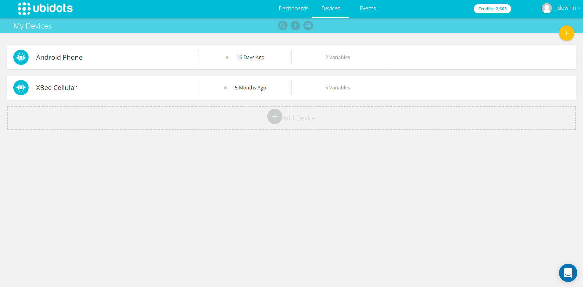This screenshot has width=583, height=288.
Task: Select the Devices tab
Action: 330,8
